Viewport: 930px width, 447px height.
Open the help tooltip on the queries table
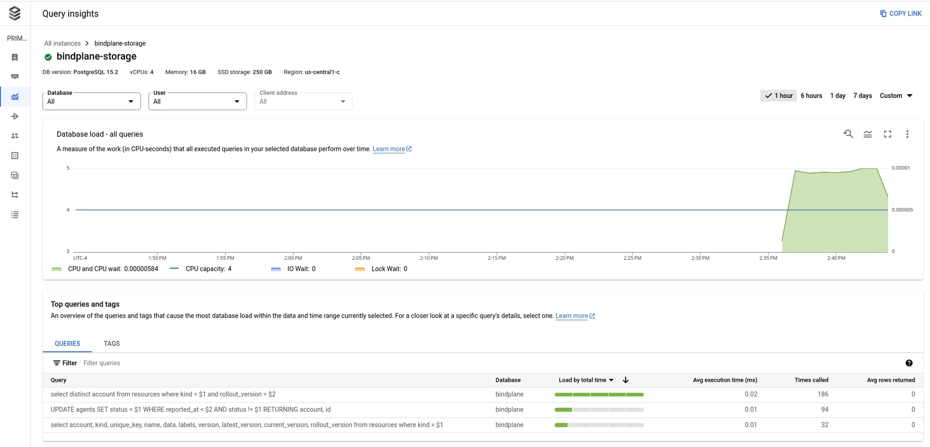910,363
